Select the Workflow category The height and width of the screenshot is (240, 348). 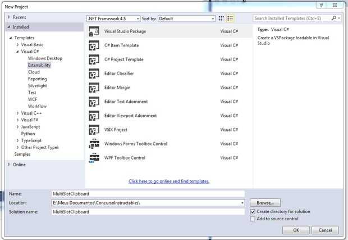click(x=37, y=106)
